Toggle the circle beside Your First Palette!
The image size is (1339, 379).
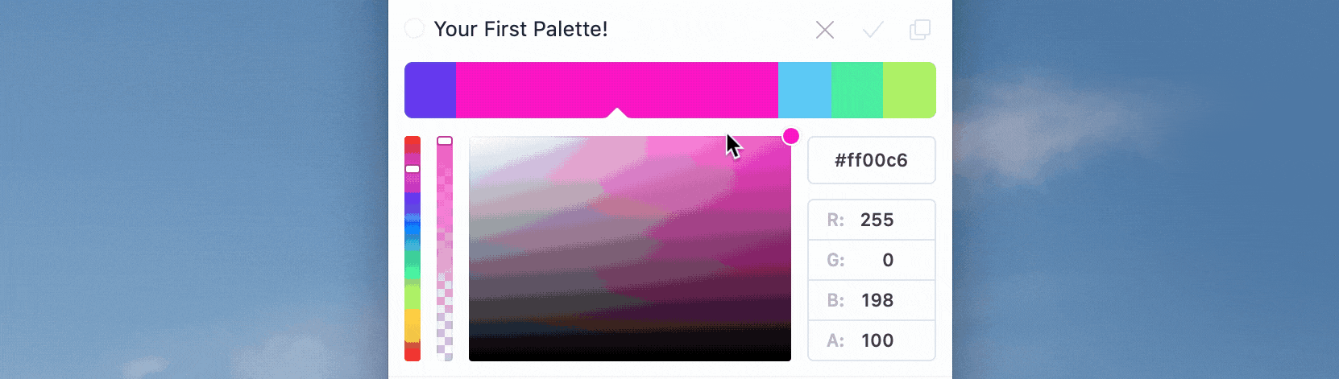[x=414, y=29]
